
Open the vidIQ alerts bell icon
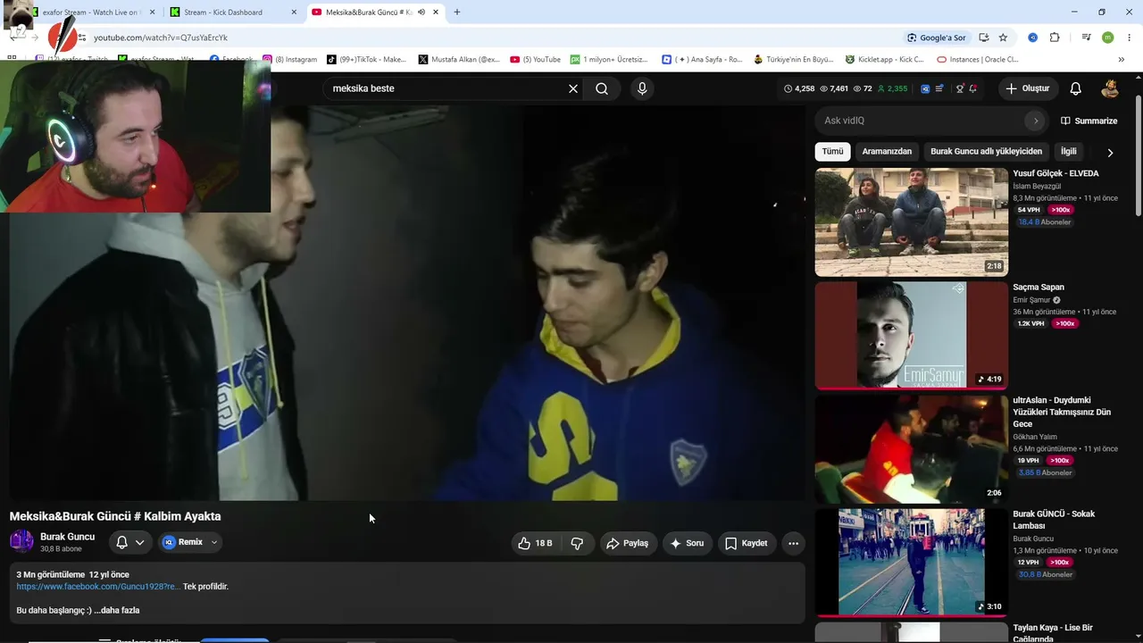tap(972, 88)
